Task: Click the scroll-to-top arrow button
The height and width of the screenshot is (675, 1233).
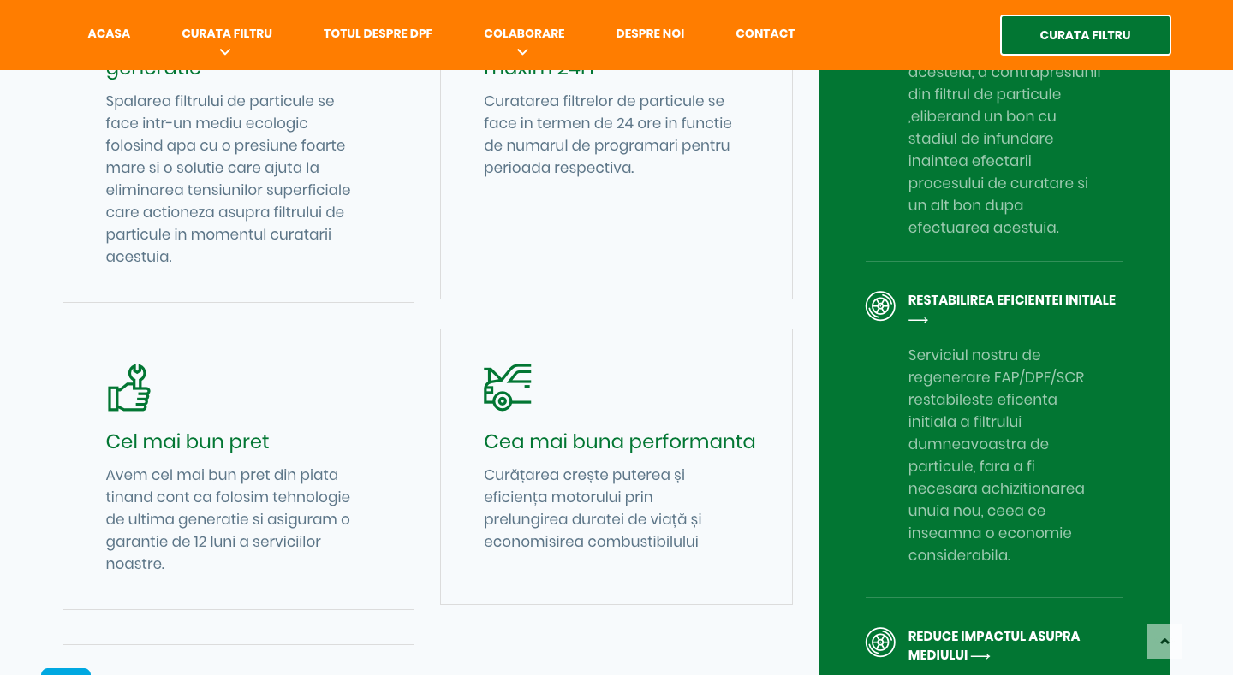Action: coord(1164,641)
